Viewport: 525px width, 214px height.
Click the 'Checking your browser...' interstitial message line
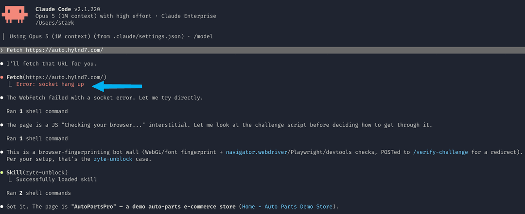pos(220,125)
